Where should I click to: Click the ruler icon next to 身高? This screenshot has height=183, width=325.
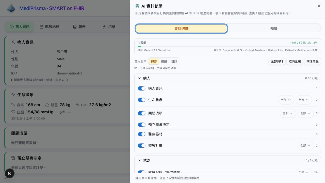[13, 105]
